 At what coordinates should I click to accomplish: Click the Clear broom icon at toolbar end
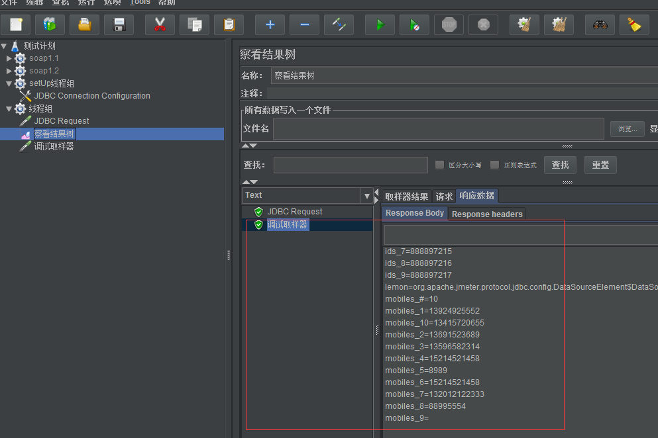coord(634,25)
